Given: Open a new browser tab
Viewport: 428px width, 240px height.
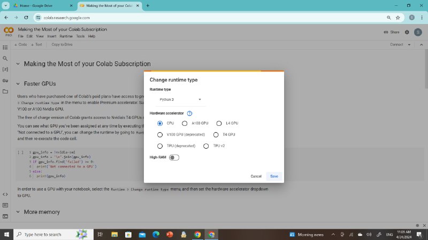Looking at the screenshot, I should [148, 5].
